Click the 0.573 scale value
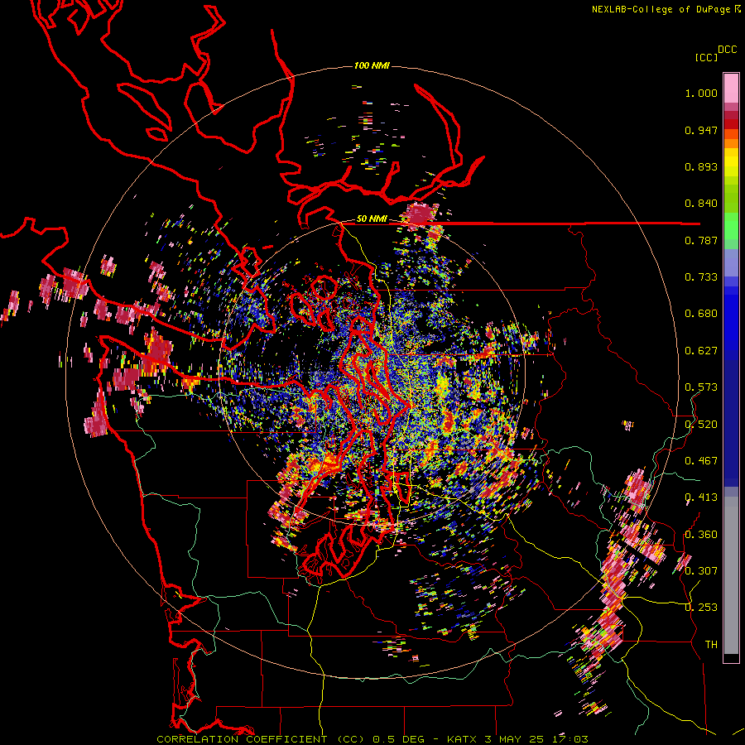The height and width of the screenshot is (745, 745). (x=701, y=387)
